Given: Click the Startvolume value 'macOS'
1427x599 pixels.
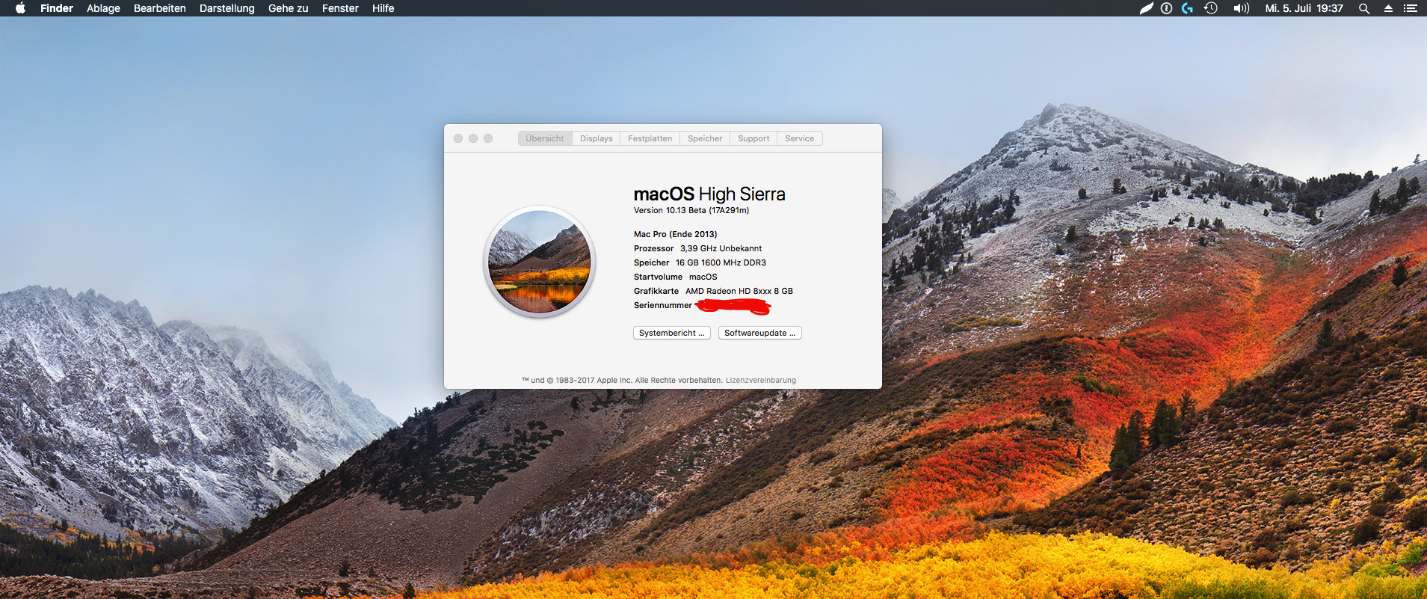Looking at the screenshot, I should (x=703, y=277).
